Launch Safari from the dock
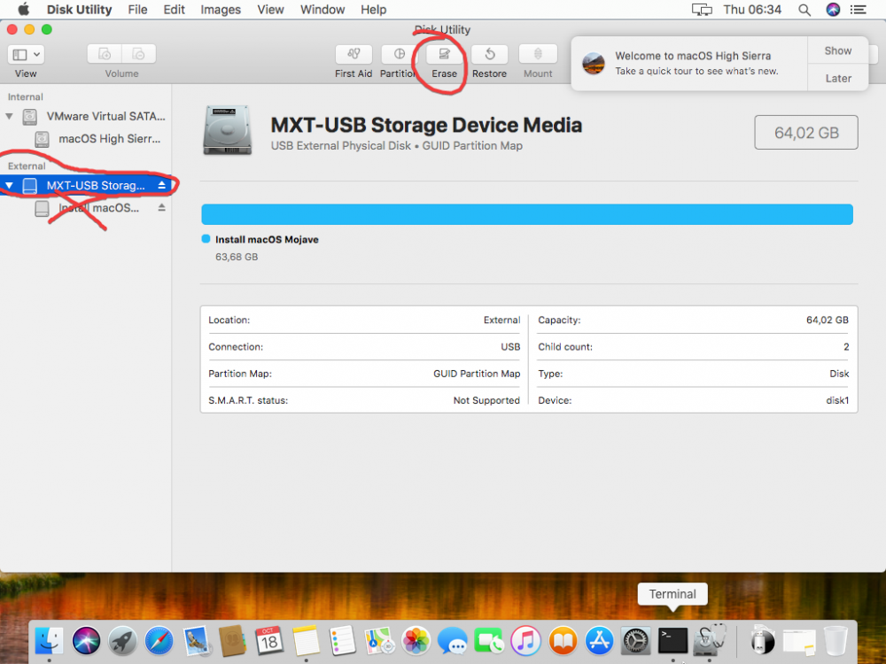The image size is (886, 664). click(x=159, y=641)
